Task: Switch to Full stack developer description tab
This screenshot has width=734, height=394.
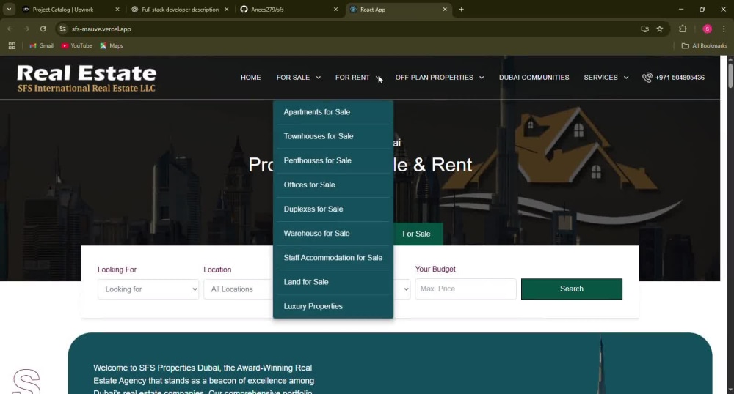Action: 180,10
